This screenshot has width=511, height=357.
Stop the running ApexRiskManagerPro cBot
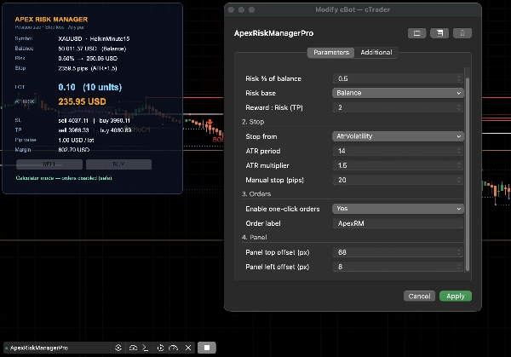(x=207, y=348)
